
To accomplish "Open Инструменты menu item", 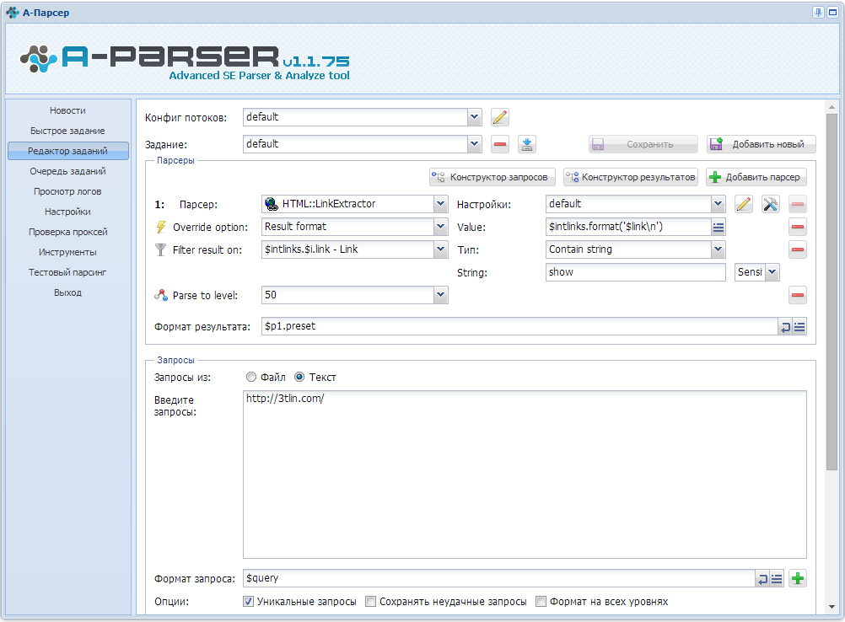I will [x=68, y=252].
